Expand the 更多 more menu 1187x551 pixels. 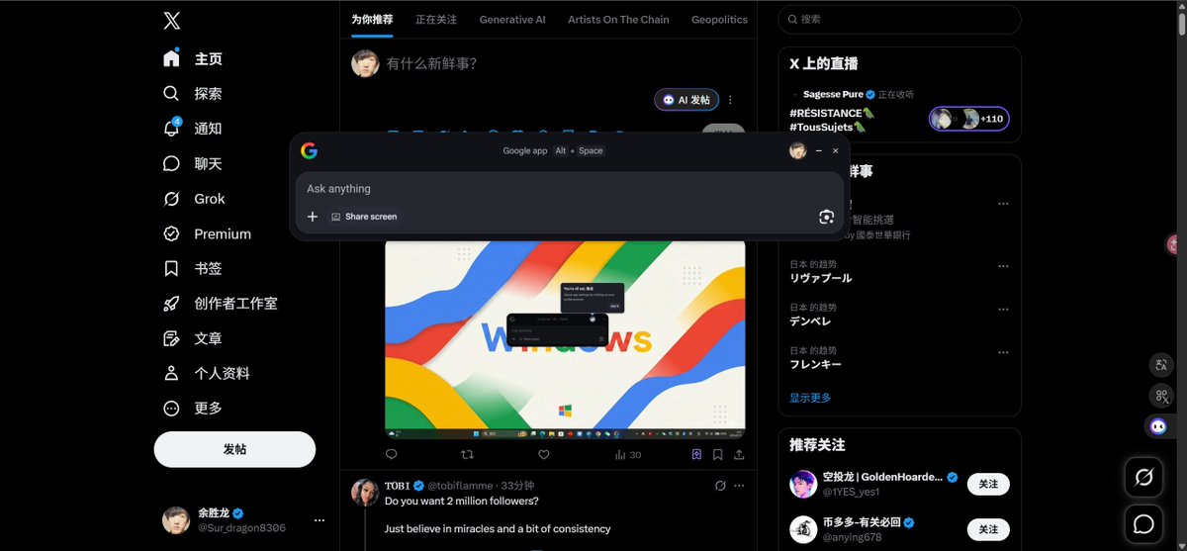coord(194,409)
